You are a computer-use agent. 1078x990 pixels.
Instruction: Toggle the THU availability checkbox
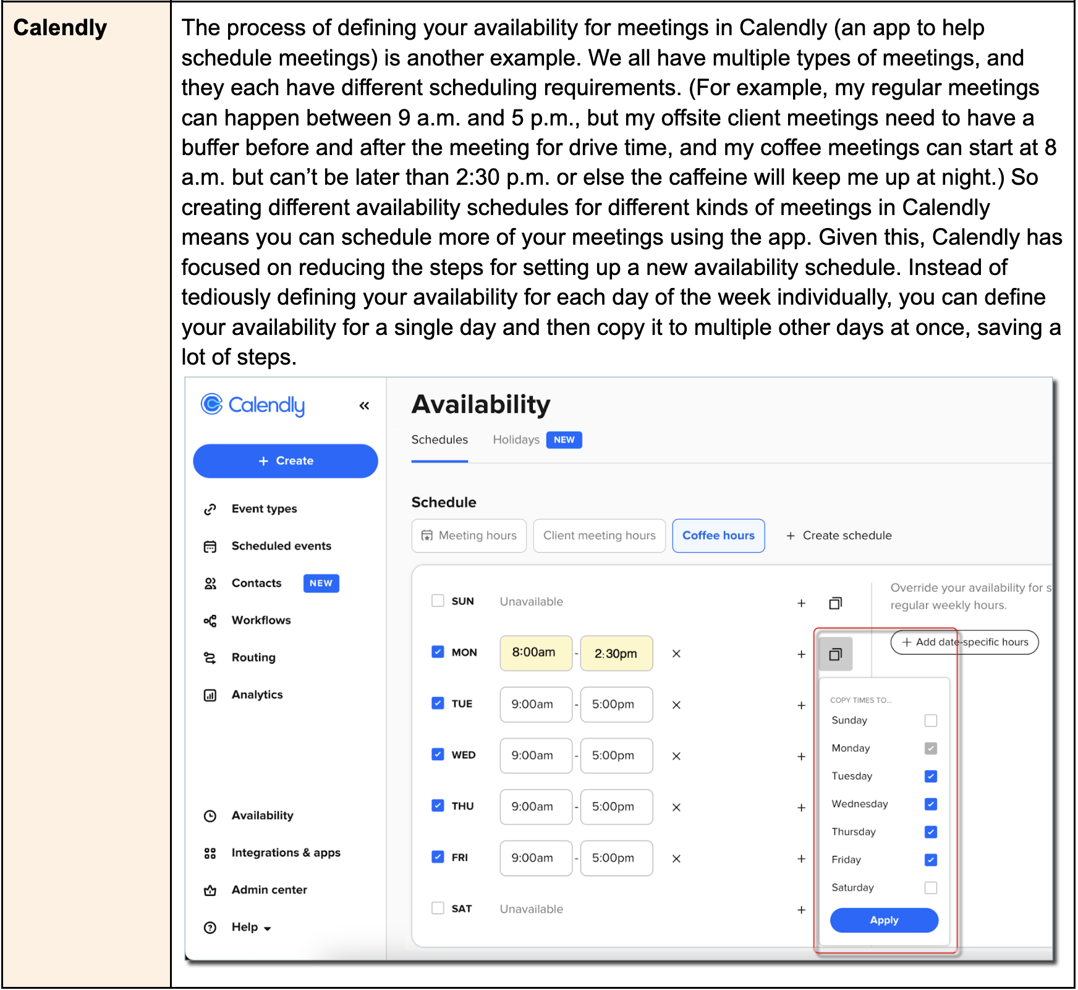[438, 806]
